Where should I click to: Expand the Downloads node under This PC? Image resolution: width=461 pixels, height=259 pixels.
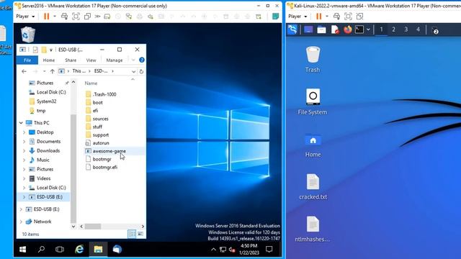(x=24, y=150)
